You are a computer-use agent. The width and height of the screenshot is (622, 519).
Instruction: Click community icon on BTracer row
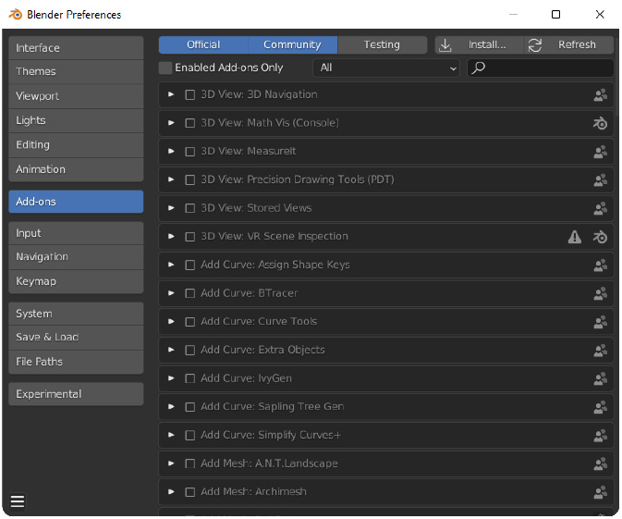[600, 293]
